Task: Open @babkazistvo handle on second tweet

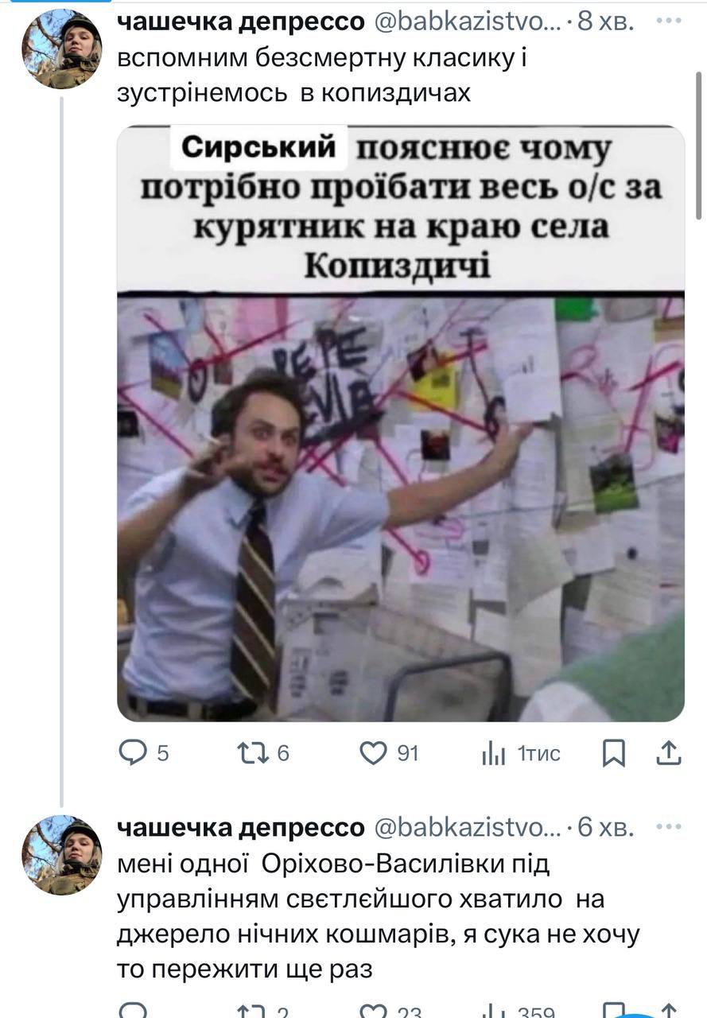Action: 467,829
